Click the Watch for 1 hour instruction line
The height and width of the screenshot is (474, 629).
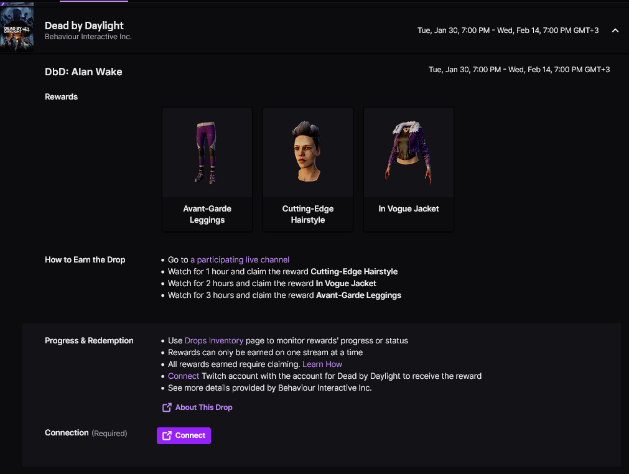(283, 271)
